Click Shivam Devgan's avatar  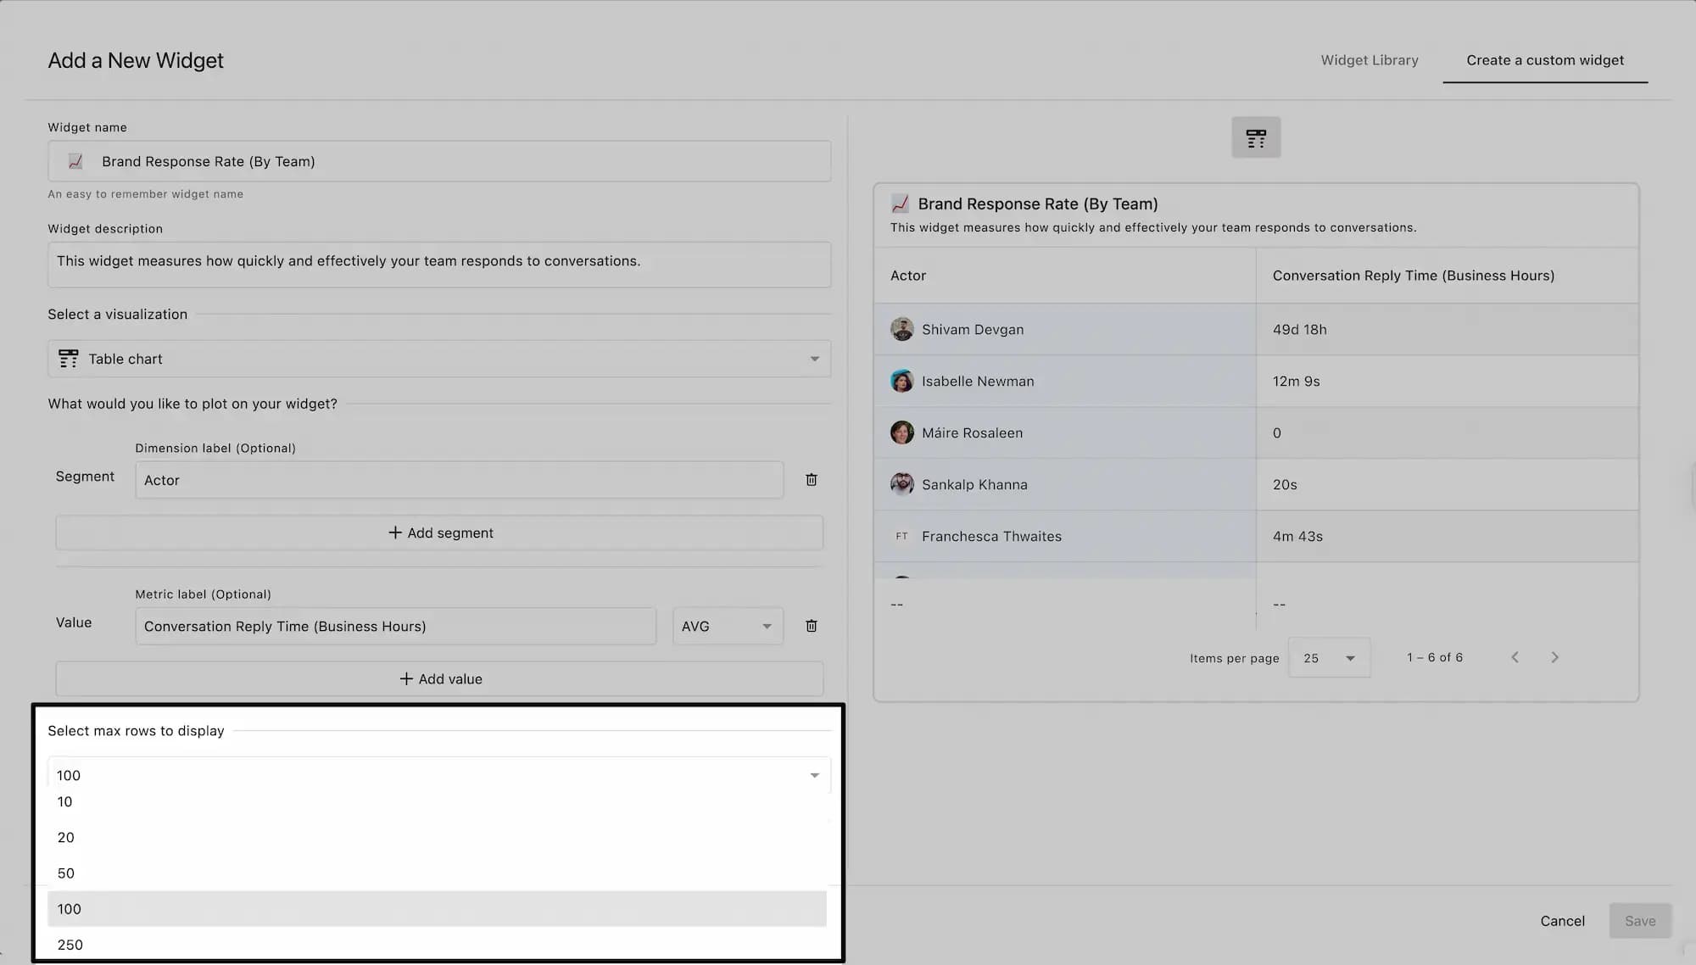click(901, 329)
